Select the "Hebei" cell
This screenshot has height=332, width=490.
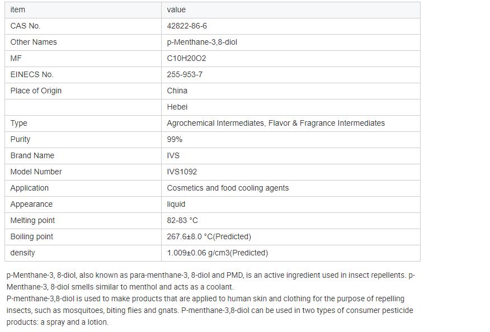click(177, 107)
